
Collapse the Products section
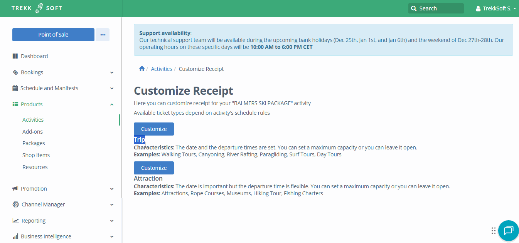coord(112,104)
